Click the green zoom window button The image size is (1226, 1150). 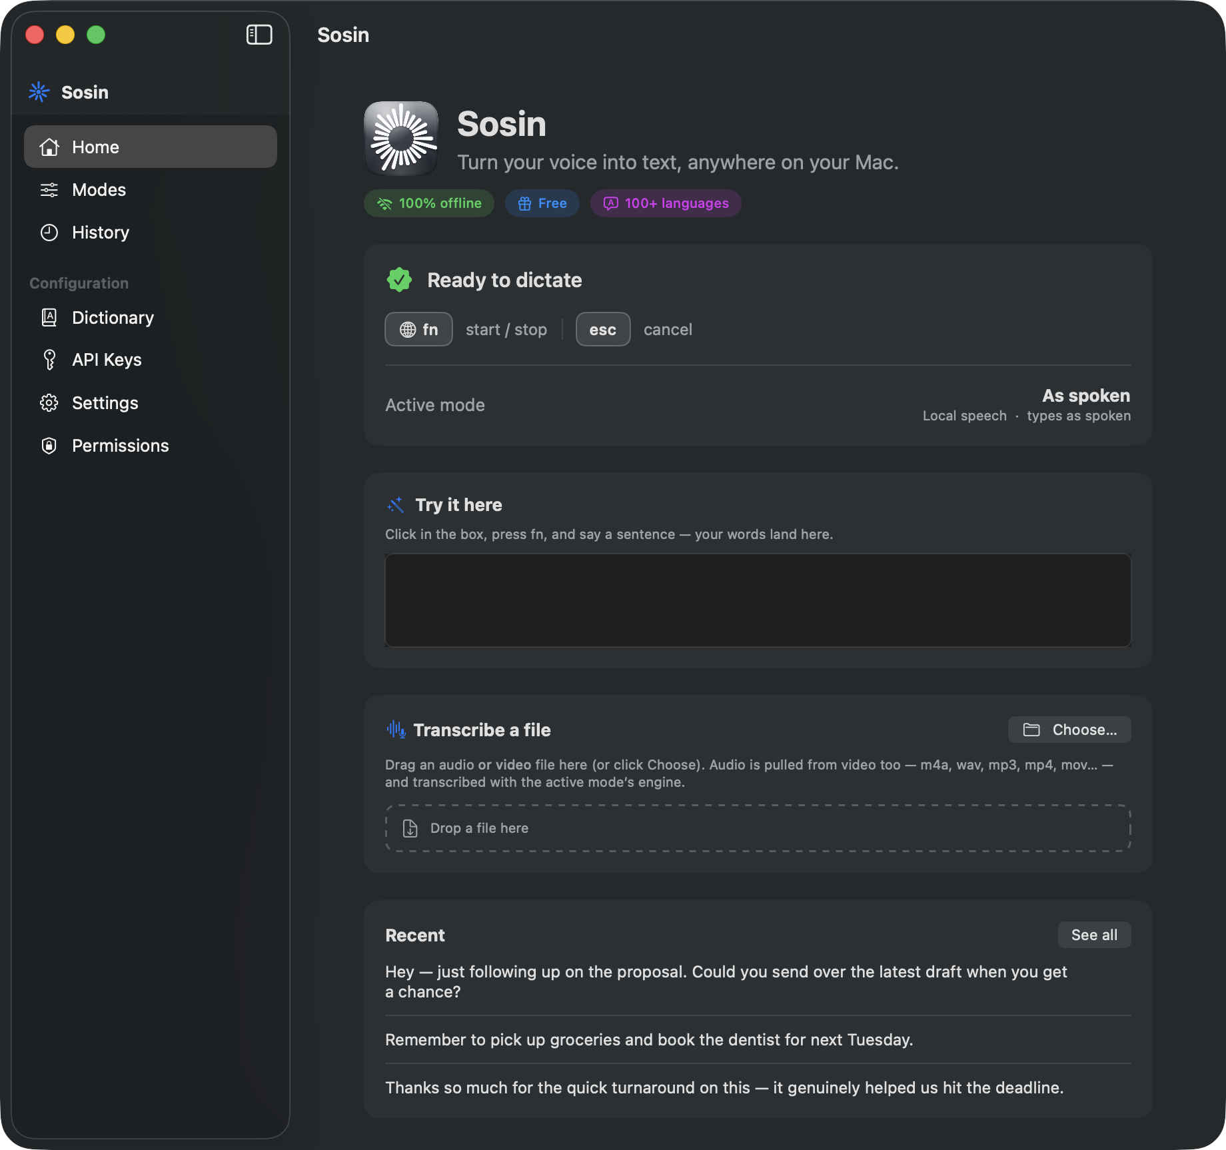point(96,35)
